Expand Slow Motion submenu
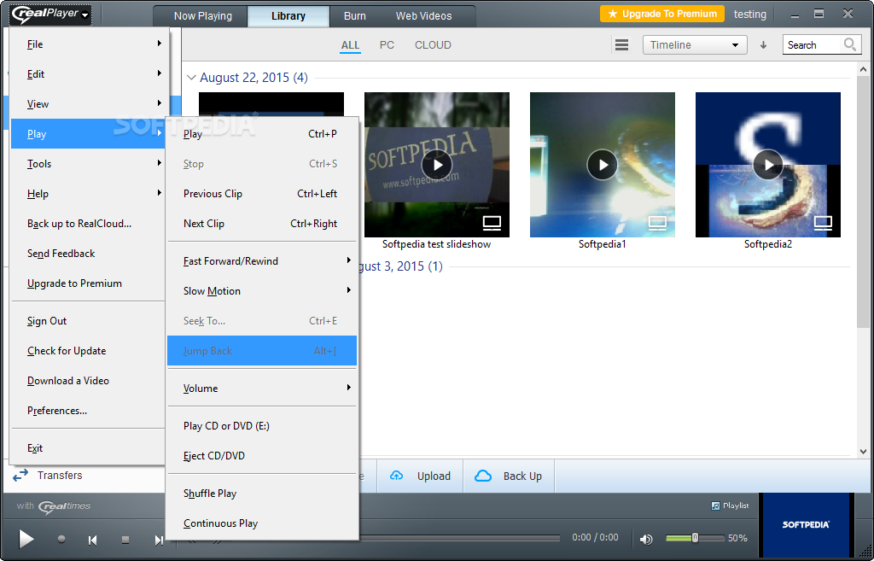Screen dimensions: 874x561 pos(262,291)
